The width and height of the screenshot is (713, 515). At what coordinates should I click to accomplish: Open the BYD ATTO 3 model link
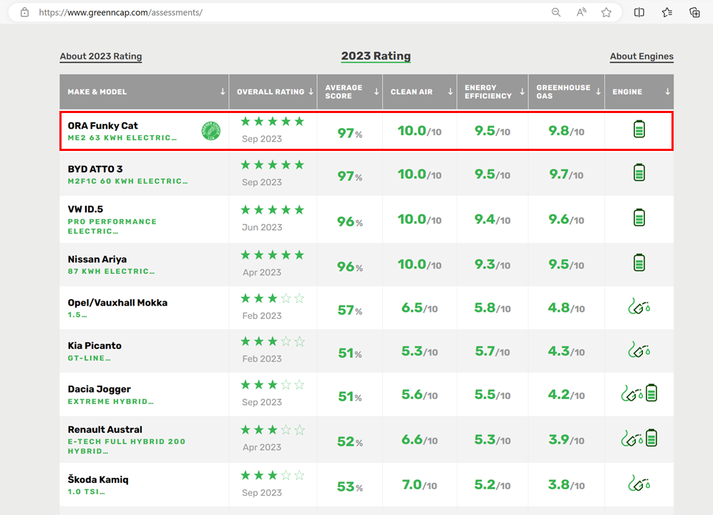[x=95, y=169]
